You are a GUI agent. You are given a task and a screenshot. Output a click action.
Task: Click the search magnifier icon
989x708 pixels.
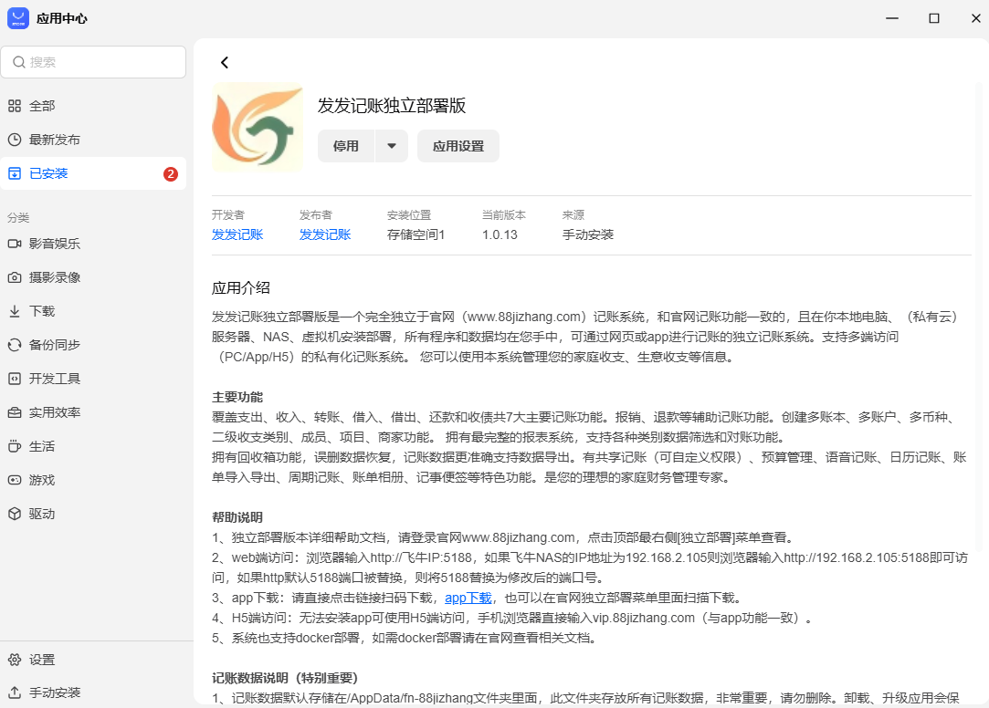(19, 62)
